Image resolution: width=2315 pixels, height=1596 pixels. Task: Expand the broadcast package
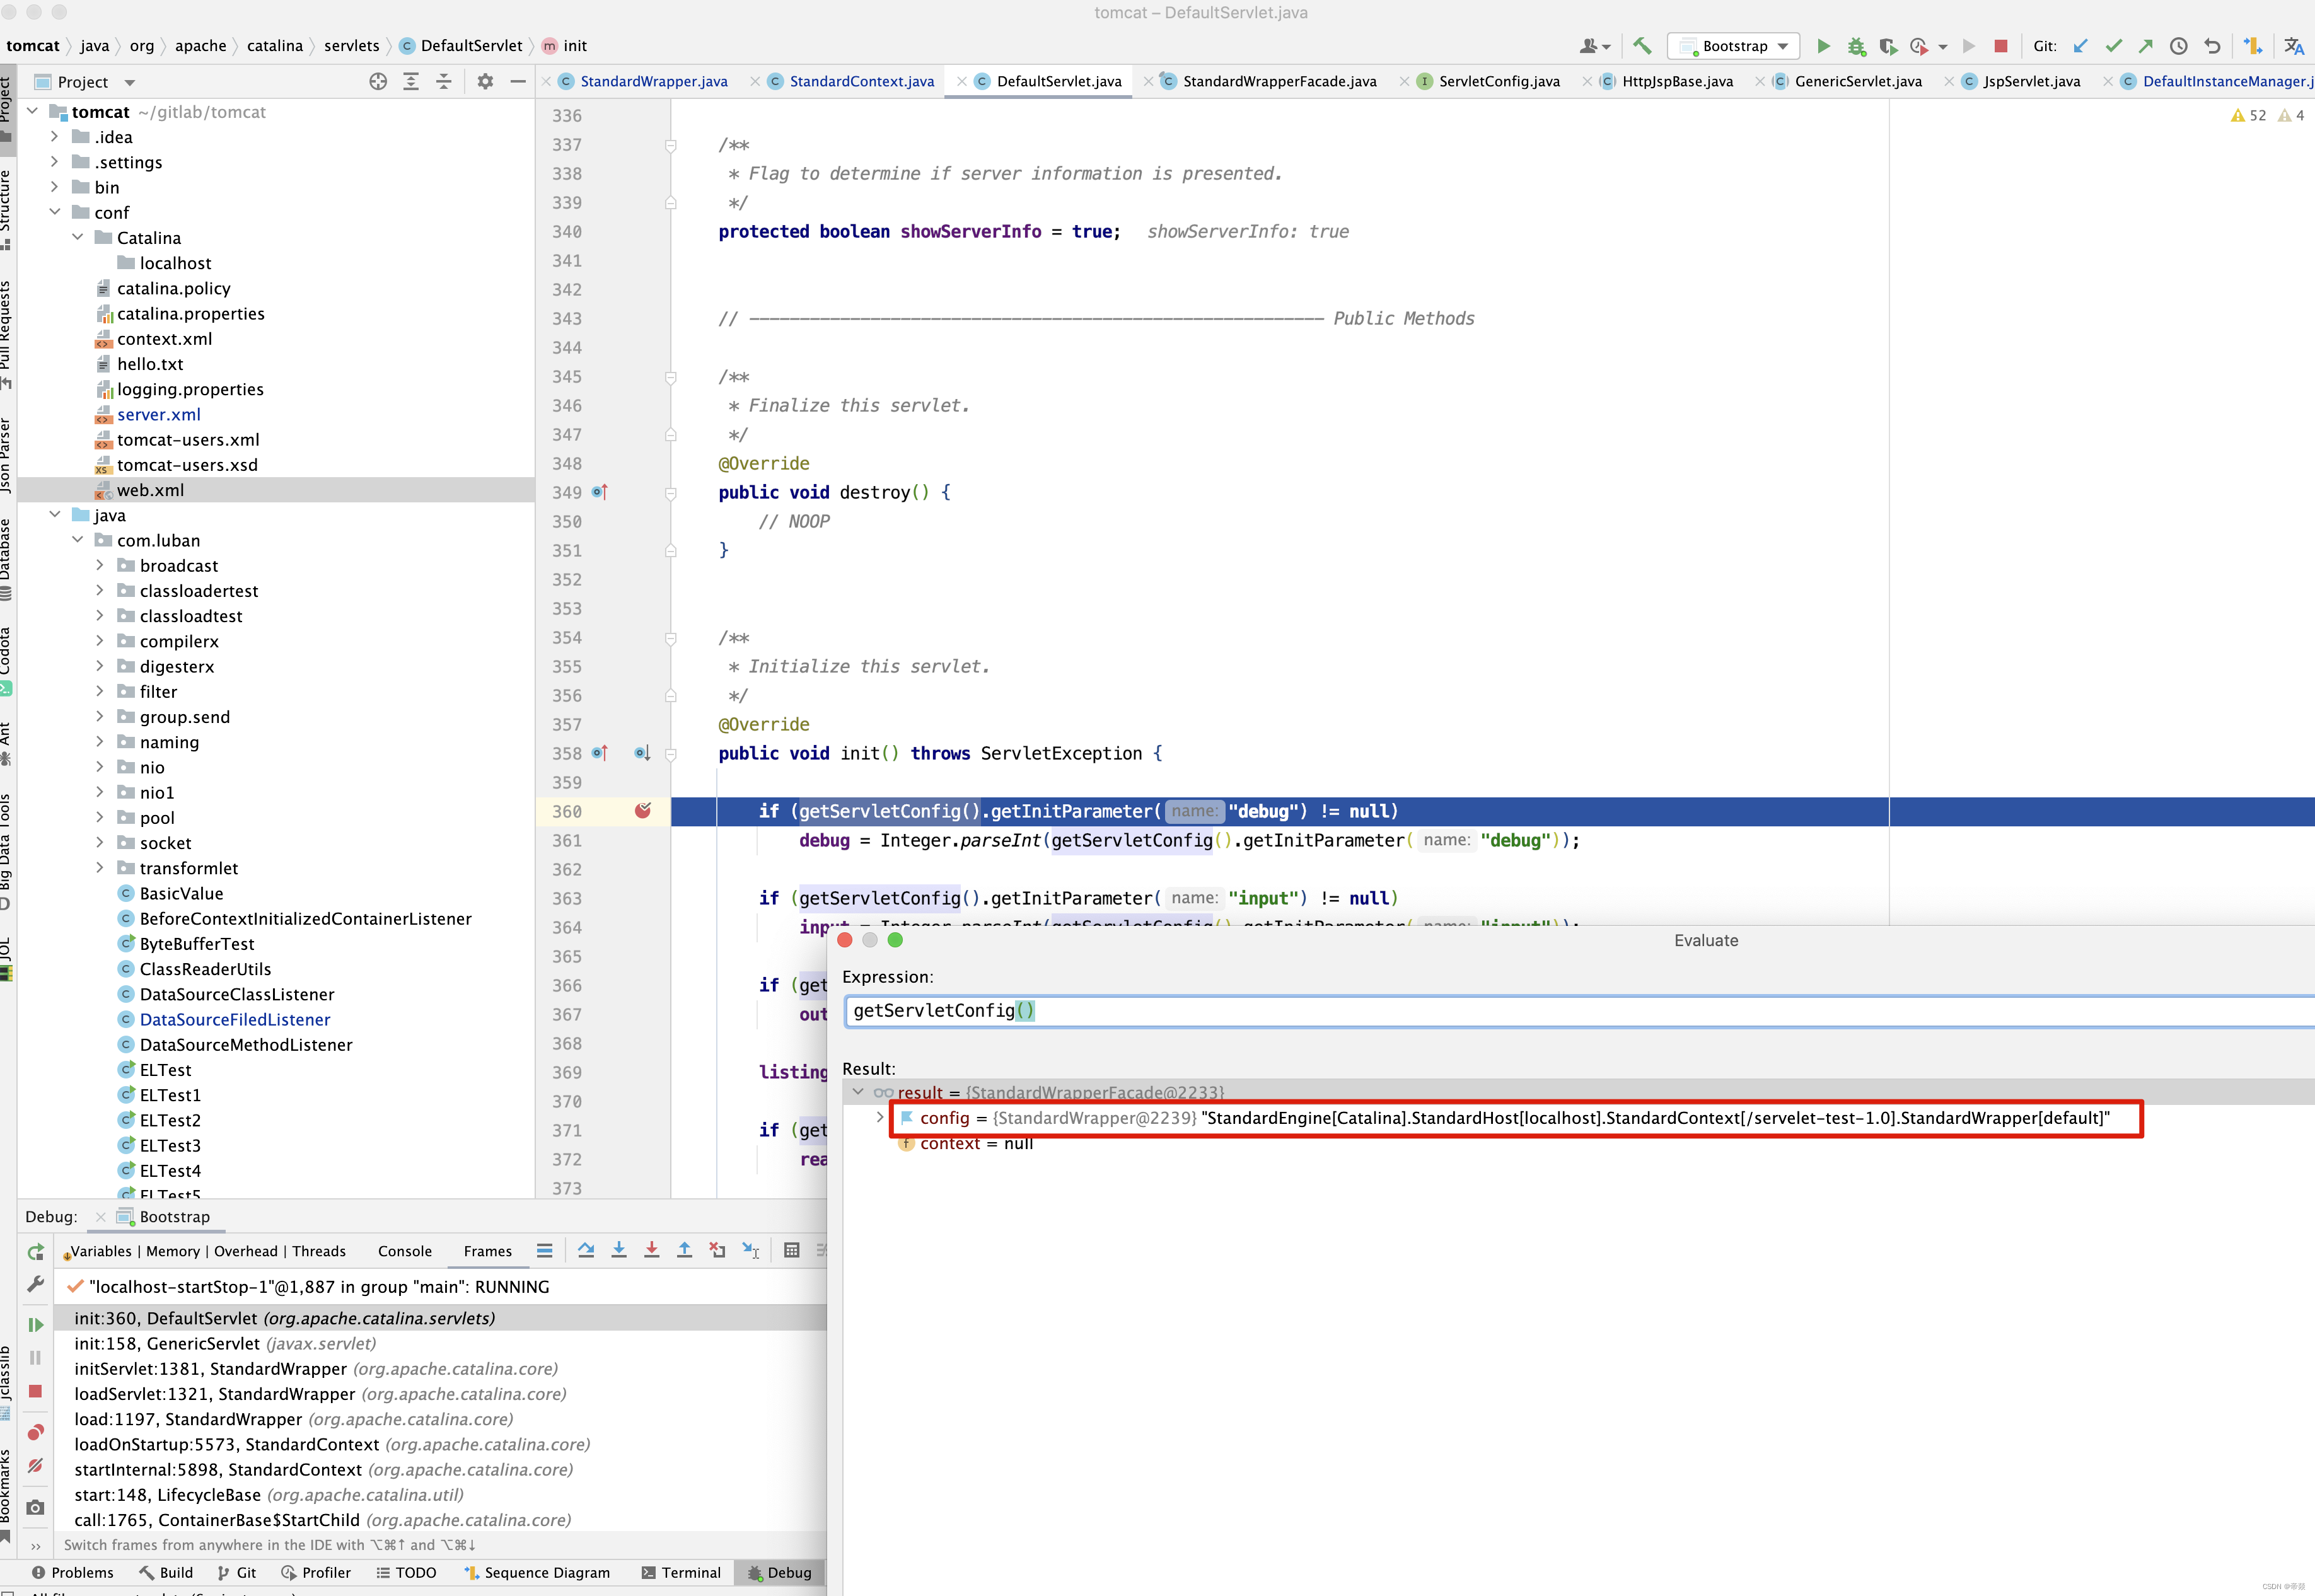pyautogui.click(x=100, y=565)
